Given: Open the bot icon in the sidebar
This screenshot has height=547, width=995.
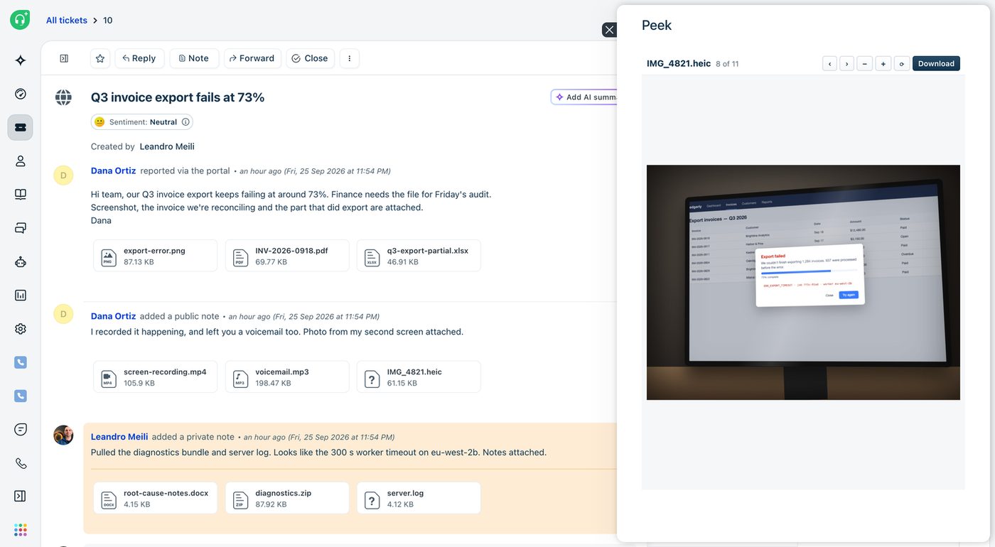Looking at the screenshot, I should (21, 261).
